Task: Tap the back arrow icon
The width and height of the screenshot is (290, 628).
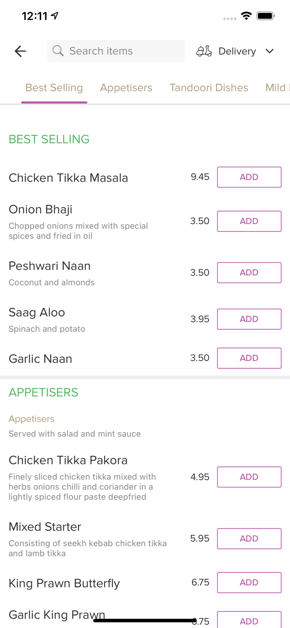Action: coord(20,51)
